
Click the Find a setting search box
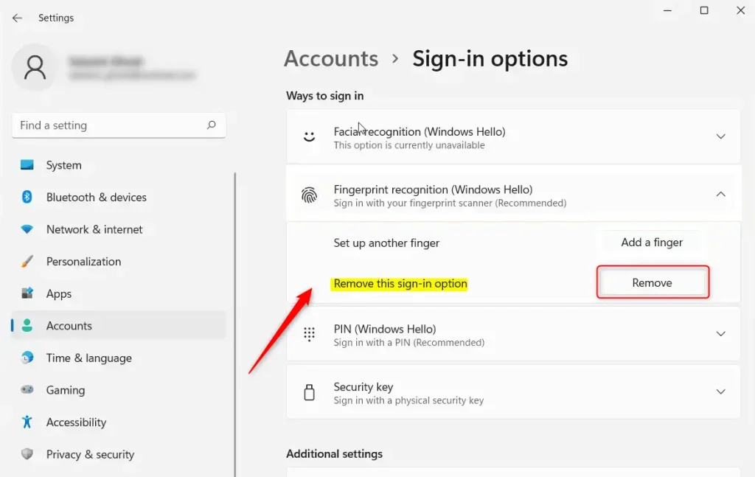(111, 125)
